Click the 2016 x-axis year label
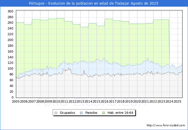Image resolution: width=188 pixels, height=130 pixels. [x=105, y=101]
